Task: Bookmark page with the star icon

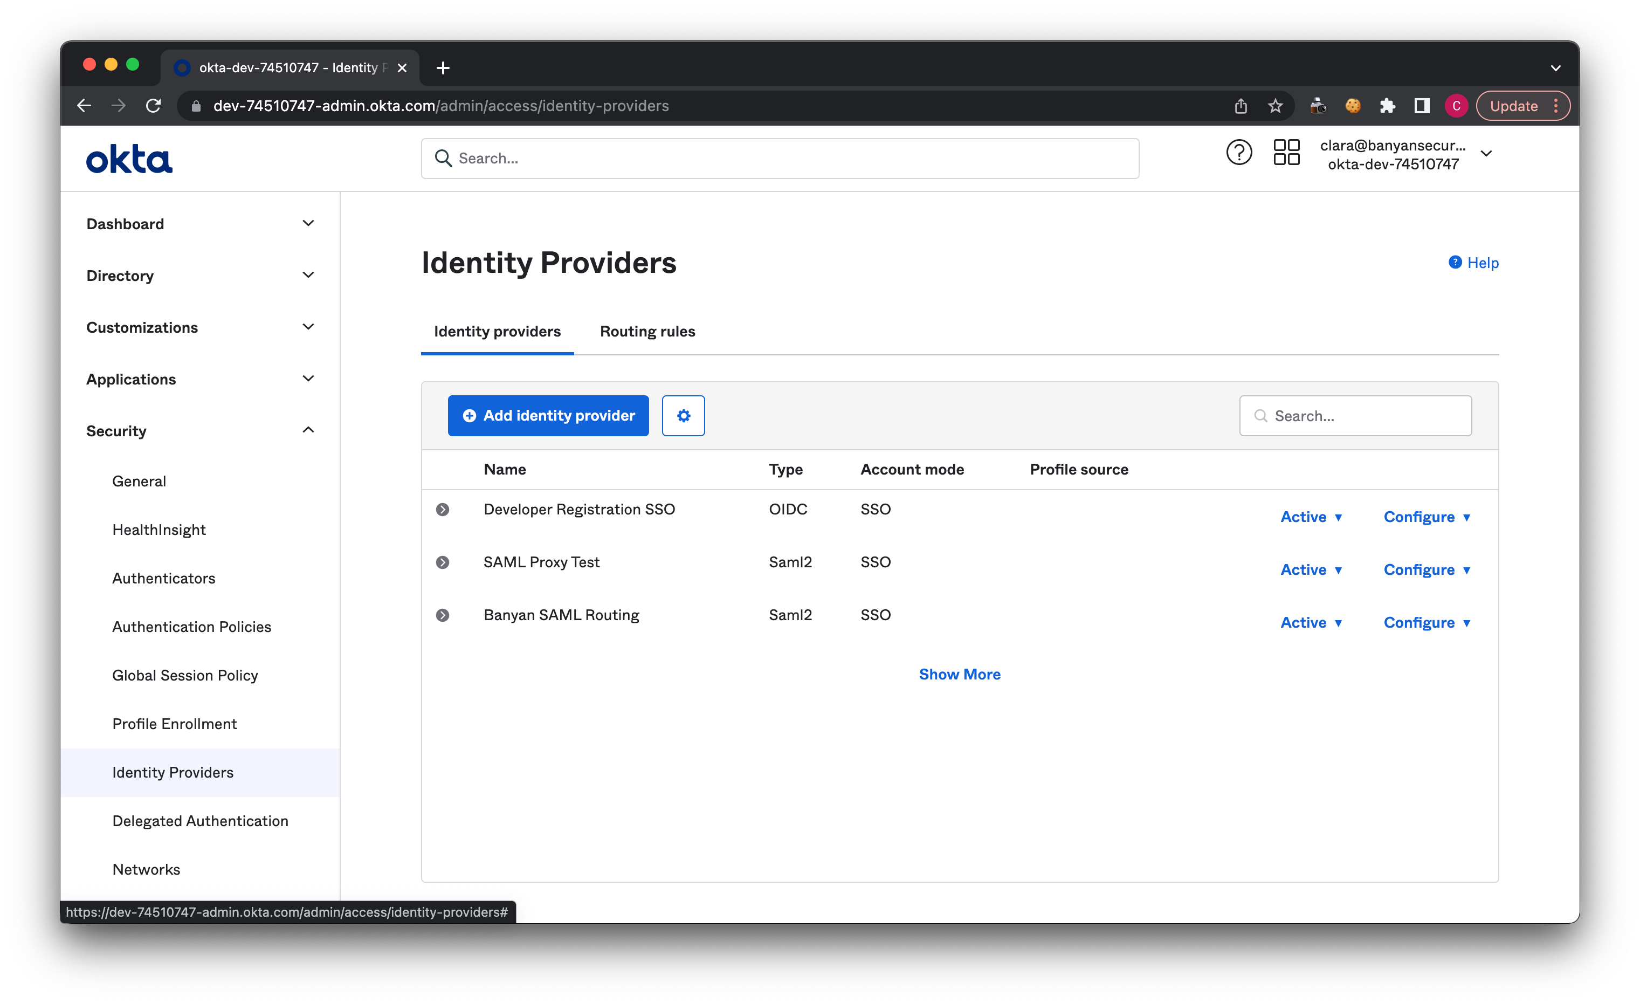Action: click(1274, 106)
